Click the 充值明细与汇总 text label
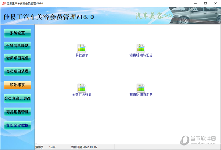Screen dimensions: 221x150 tap(141, 94)
